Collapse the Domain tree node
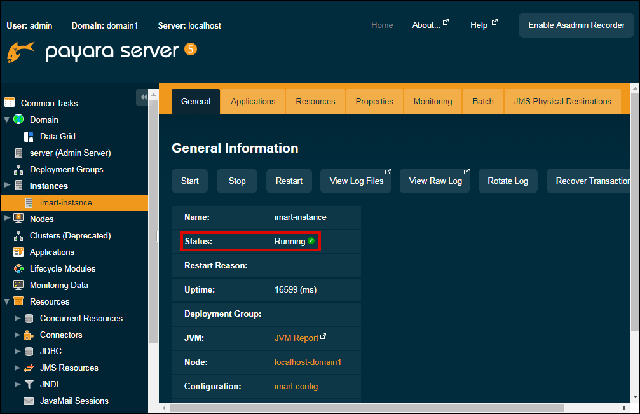The height and width of the screenshot is (414, 640). pos(7,120)
